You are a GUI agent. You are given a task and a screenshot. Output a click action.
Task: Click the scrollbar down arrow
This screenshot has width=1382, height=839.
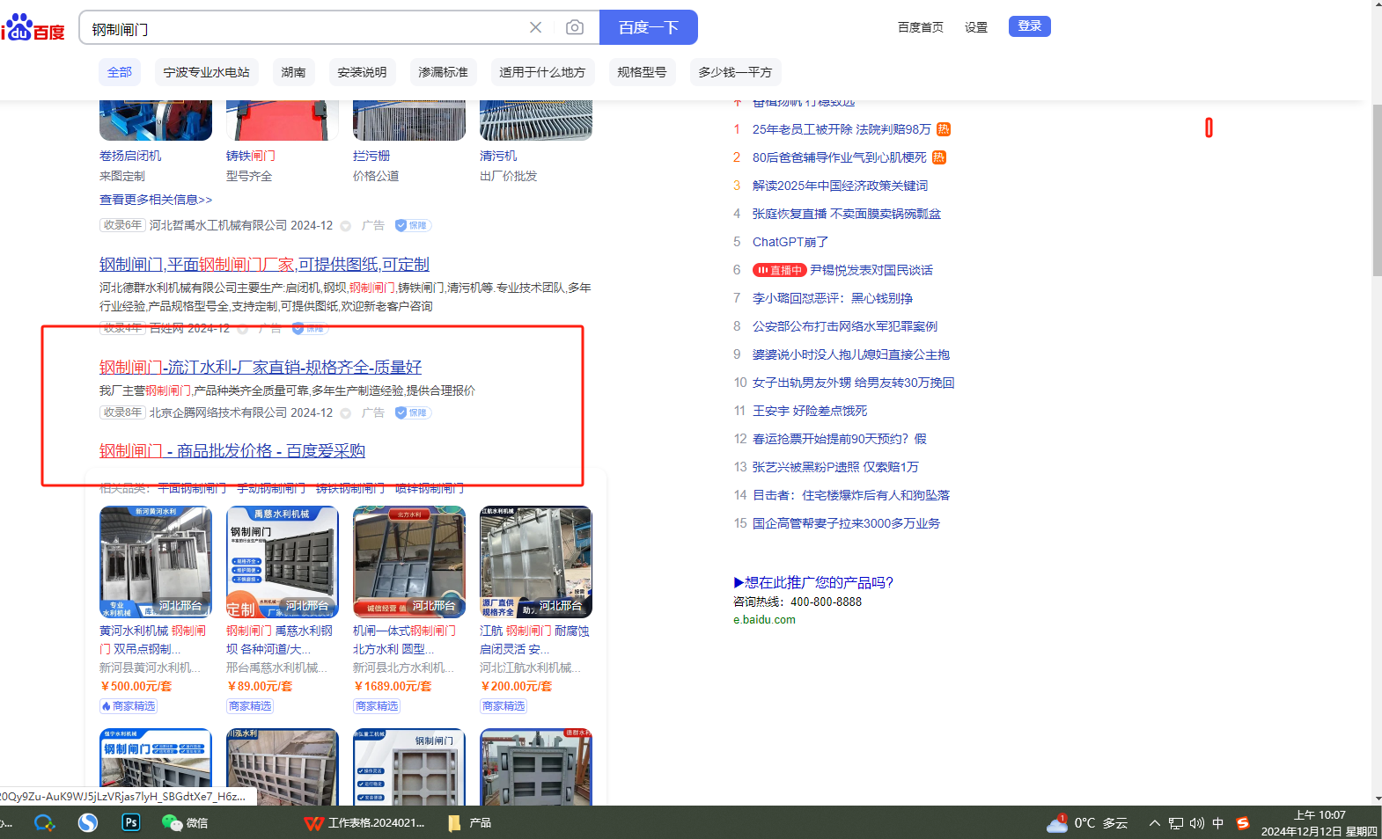pyautogui.click(x=1377, y=799)
